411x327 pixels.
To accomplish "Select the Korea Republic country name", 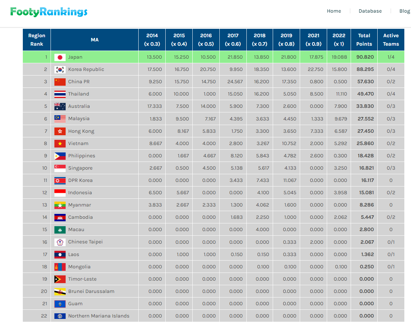I will pos(86,70).
